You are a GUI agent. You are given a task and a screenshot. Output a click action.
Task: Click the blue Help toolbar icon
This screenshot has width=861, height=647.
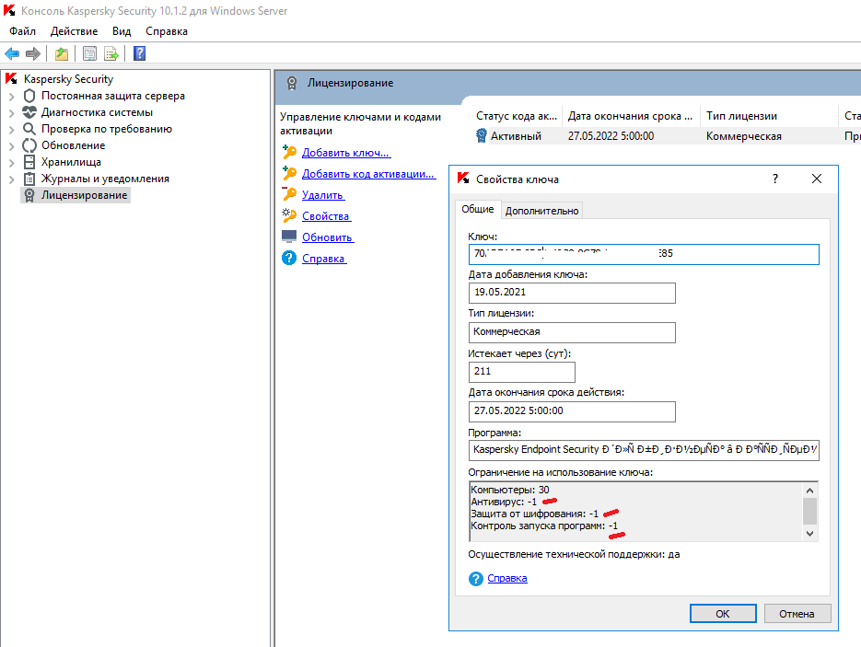[139, 53]
